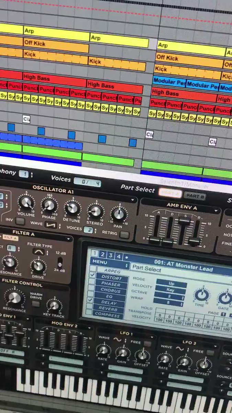
Task: Open the Oscillator A1 dropdown arrow
Action: (133, 200)
